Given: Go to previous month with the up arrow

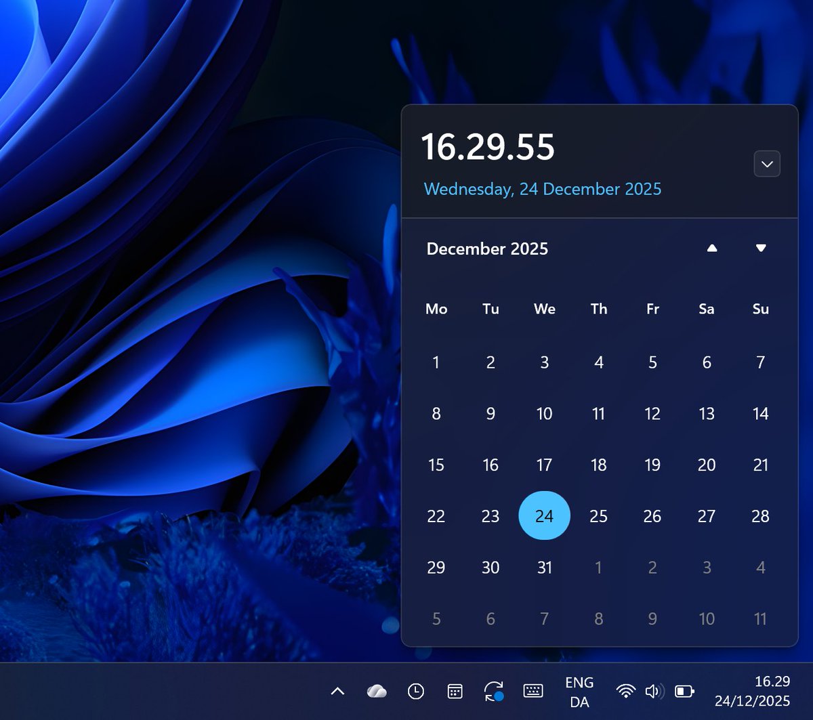Looking at the screenshot, I should [x=713, y=248].
